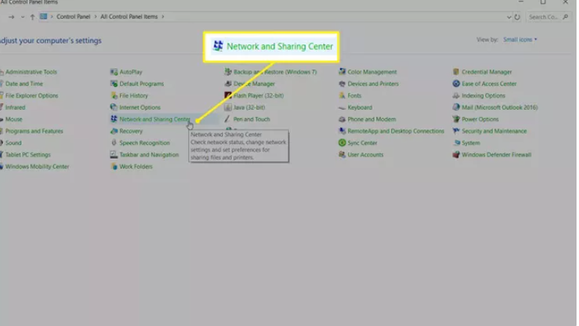Open the address bar history dropdown arrow
Viewport: 579px width, 326px height.
point(509,17)
